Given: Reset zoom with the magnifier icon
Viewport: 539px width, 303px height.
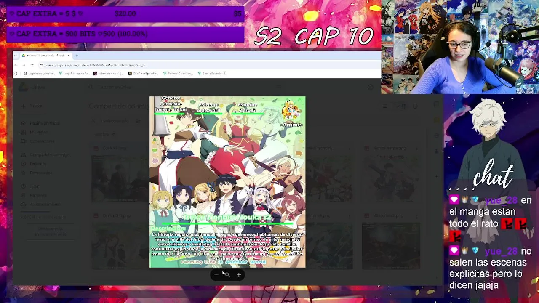Looking at the screenshot, I should point(227,275).
